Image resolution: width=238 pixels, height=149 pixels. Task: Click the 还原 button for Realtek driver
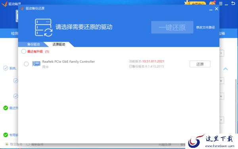(x=200, y=64)
